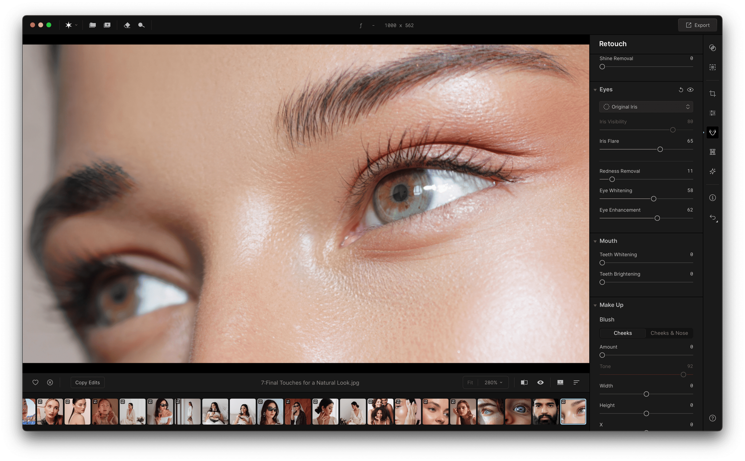Open the image info panel icon
Screen dimensions: 745x461
click(712, 198)
